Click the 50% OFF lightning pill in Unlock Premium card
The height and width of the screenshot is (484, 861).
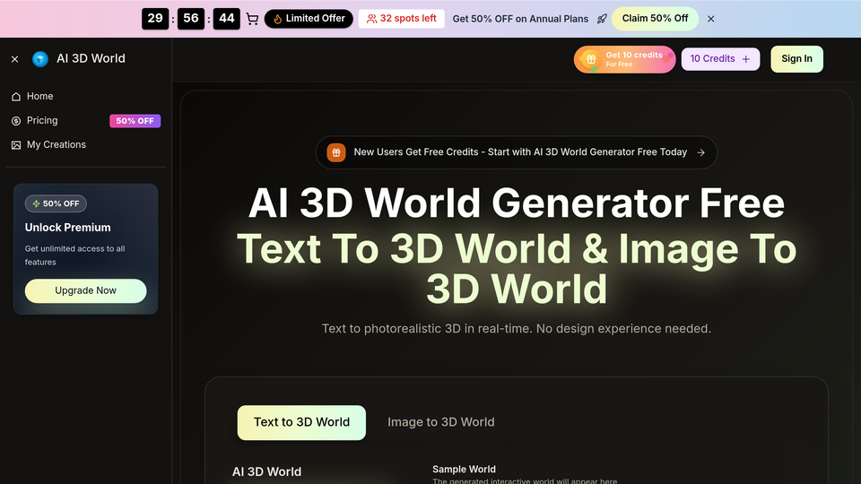click(x=56, y=203)
